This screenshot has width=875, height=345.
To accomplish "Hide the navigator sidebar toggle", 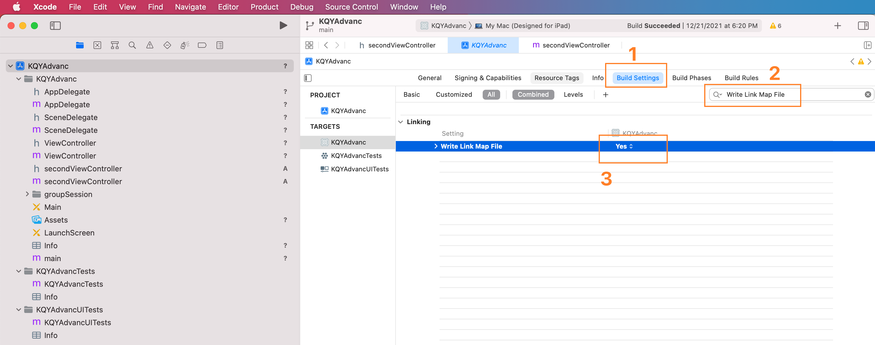I will click(55, 25).
